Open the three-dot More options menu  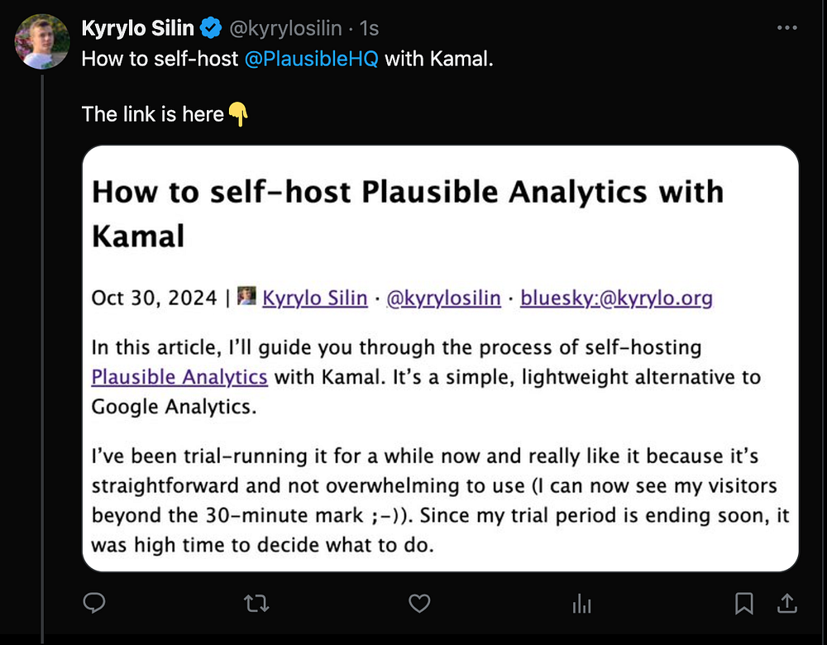pos(787,29)
